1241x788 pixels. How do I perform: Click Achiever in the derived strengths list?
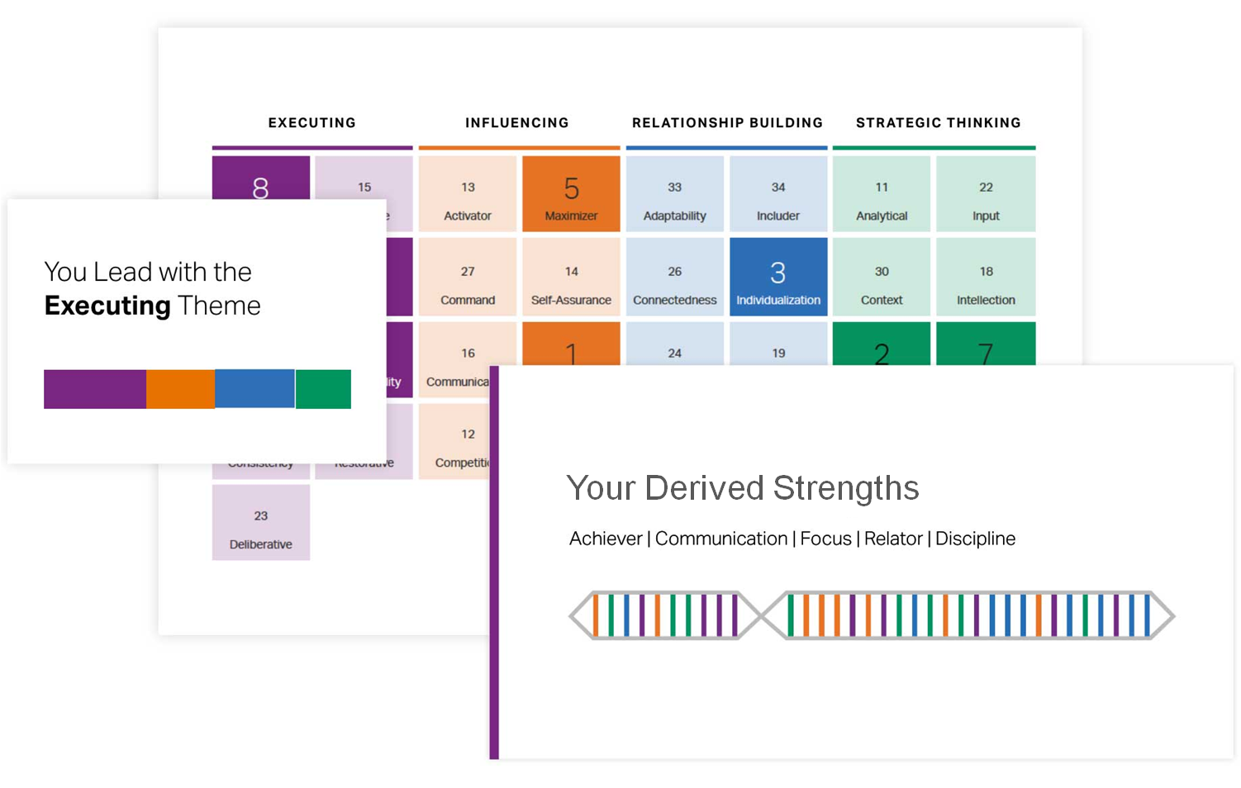pyautogui.click(x=606, y=539)
